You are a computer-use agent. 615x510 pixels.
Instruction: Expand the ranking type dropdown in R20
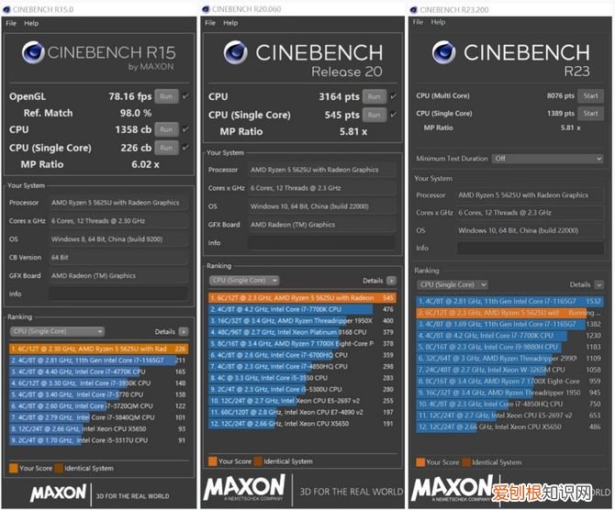pos(244,281)
